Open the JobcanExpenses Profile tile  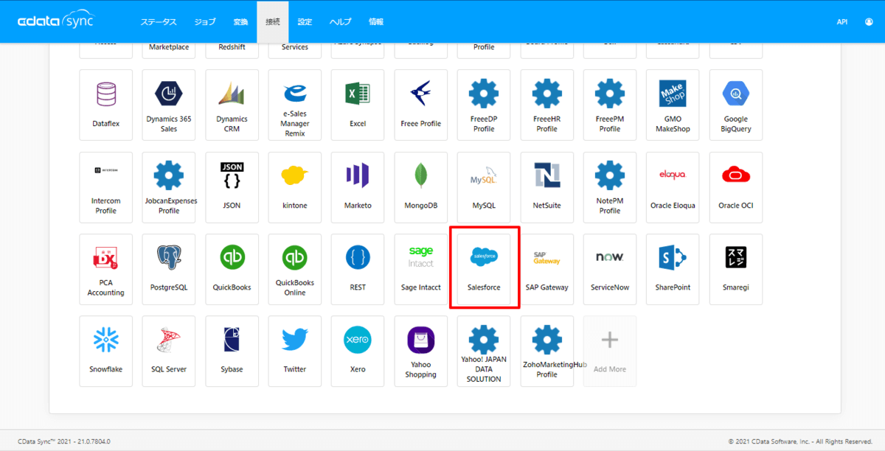coord(169,187)
